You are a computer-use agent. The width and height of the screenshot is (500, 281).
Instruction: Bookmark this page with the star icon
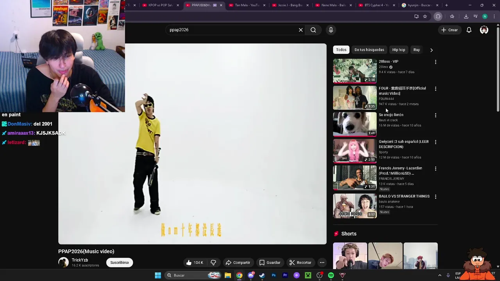click(425, 16)
